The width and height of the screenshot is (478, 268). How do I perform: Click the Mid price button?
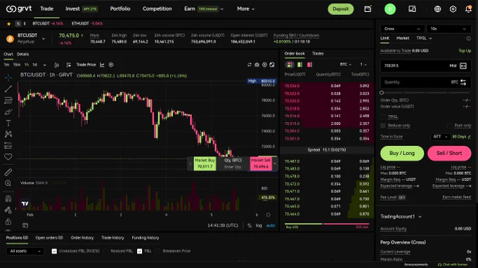[x=453, y=66]
